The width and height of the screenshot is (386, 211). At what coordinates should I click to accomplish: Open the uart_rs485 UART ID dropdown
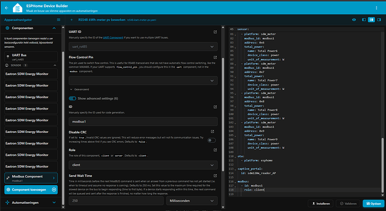click(x=143, y=47)
